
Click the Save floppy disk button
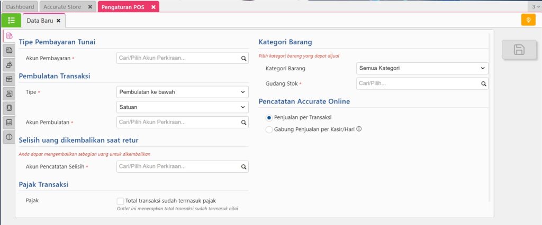(x=519, y=50)
